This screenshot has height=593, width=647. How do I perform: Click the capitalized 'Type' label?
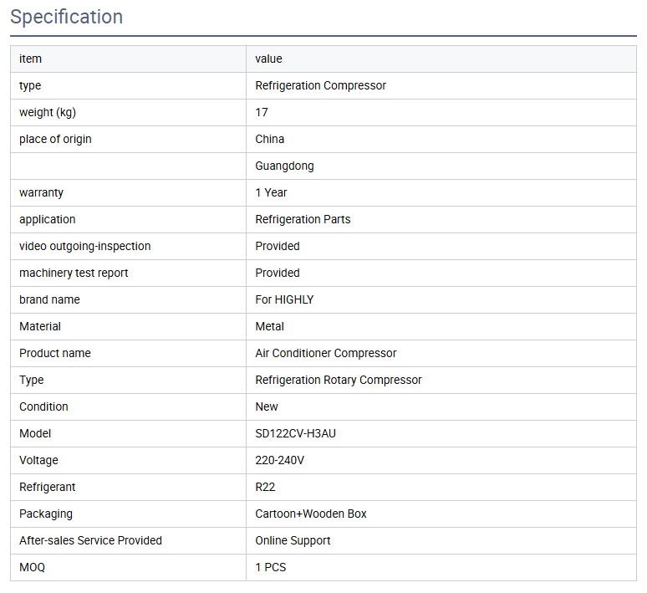pos(32,381)
